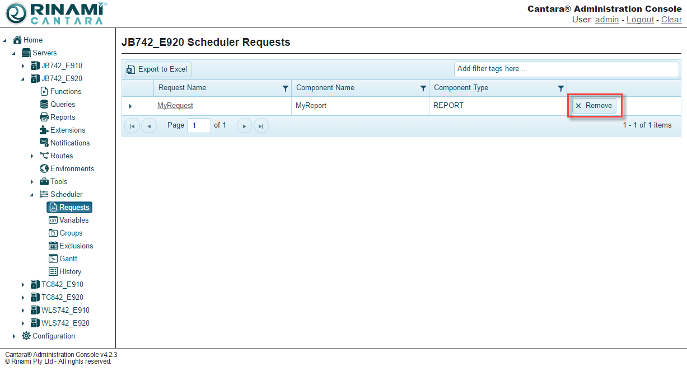The image size is (687, 376).
Task: Click the next page arrow
Action: (244, 126)
